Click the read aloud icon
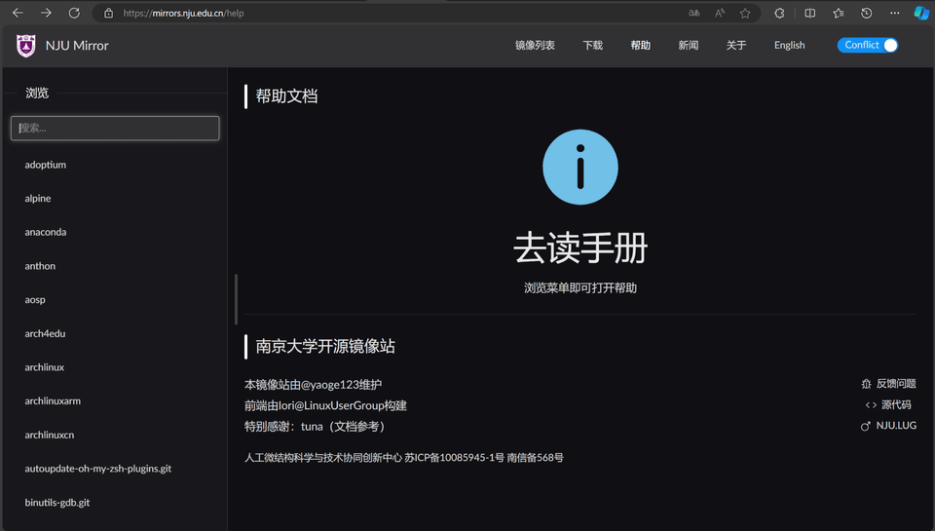This screenshot has height=531, width=935. (x=720, y=14)
